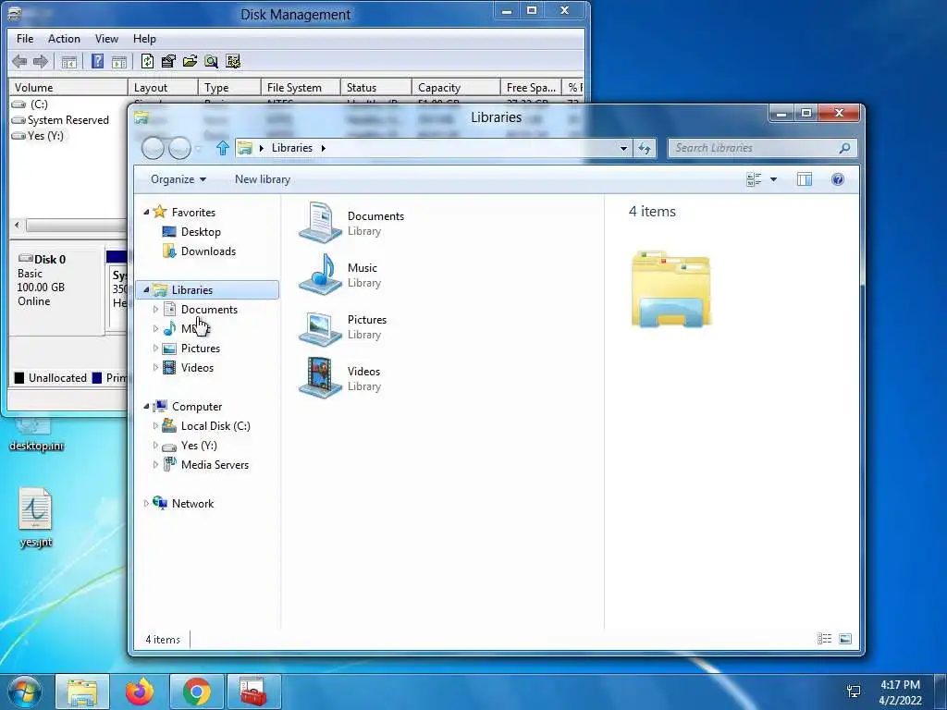The width and height of the screenshot is (947, 710).
Task: Click the File Explorer taskbar button
Action: [x=82, y=692]
